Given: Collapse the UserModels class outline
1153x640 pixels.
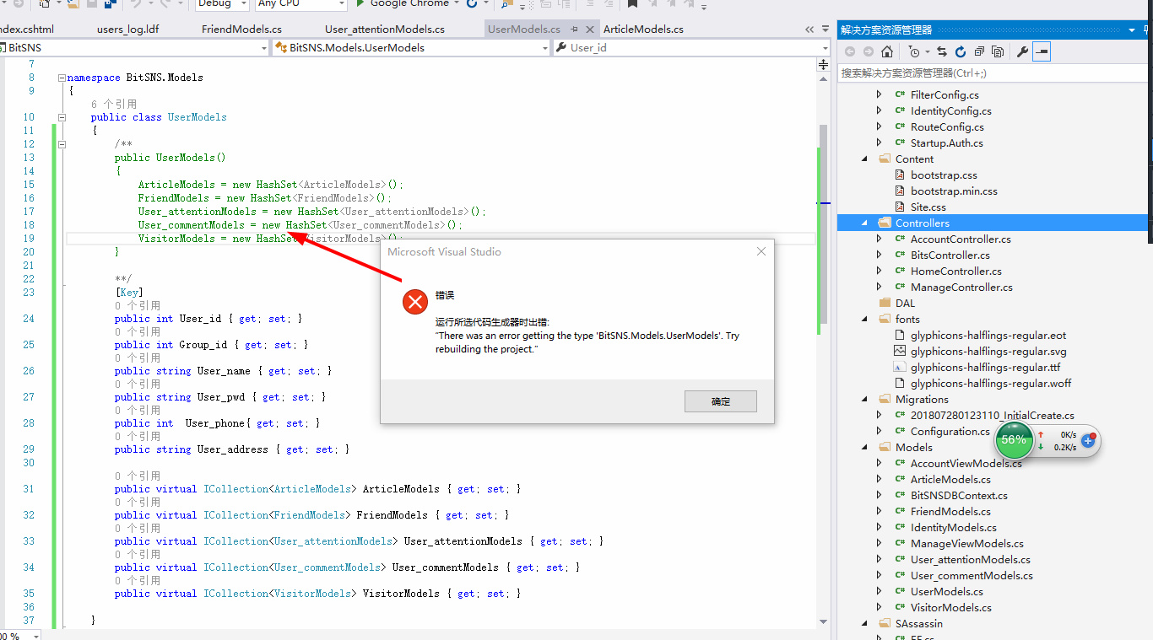Looking at the screenshot, I should pyautogui.click(x=62, y=117).
